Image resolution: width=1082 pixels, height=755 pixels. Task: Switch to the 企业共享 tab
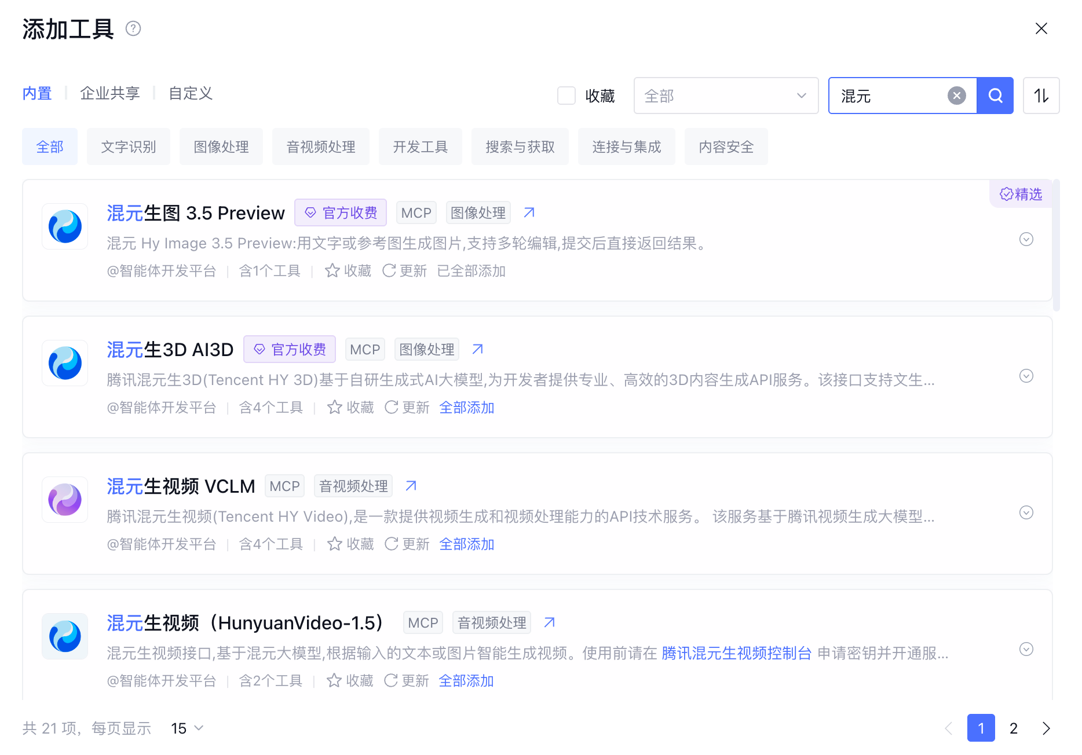pos(110,93)
